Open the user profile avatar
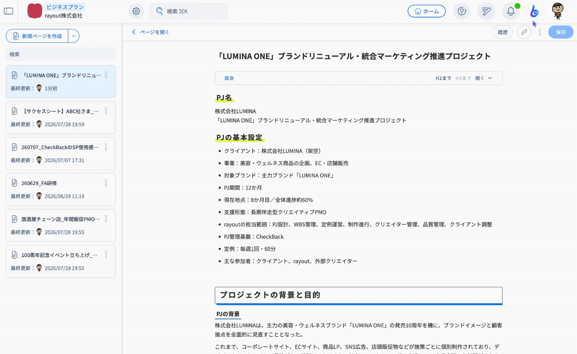This screenshot has width=577, height=354. tap(558, 11)
